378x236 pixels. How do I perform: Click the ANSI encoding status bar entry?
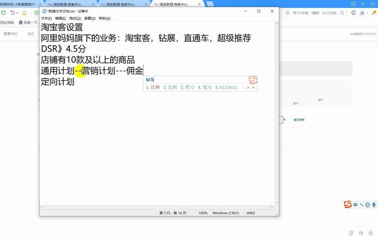coord(251,213)
